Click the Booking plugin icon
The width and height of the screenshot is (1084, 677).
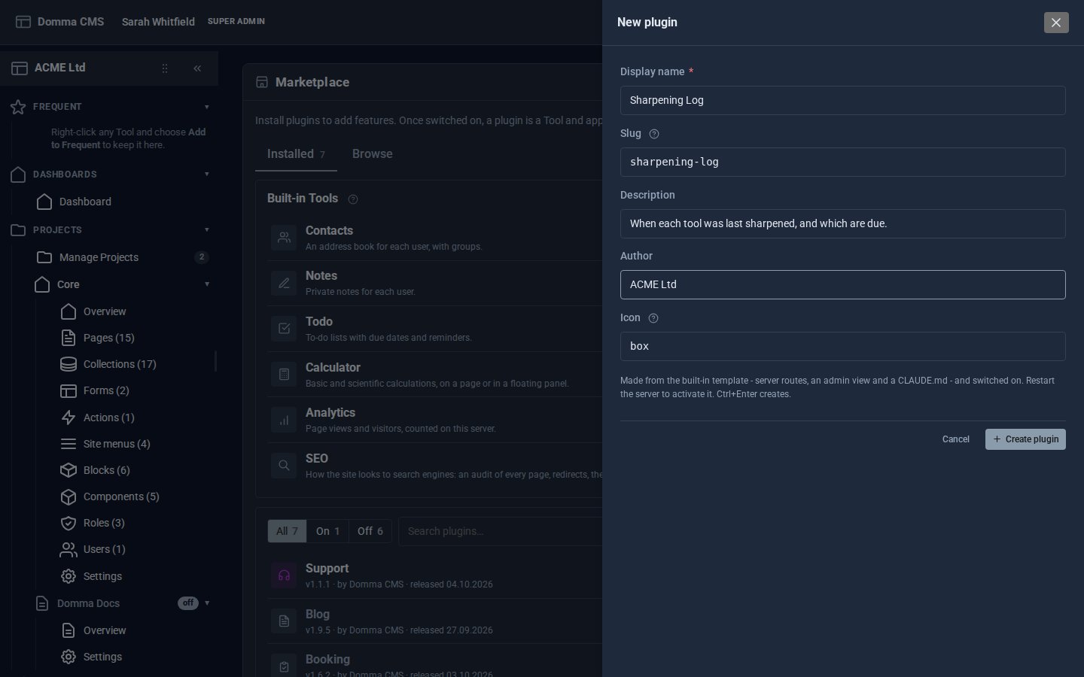tap(284, 666)
